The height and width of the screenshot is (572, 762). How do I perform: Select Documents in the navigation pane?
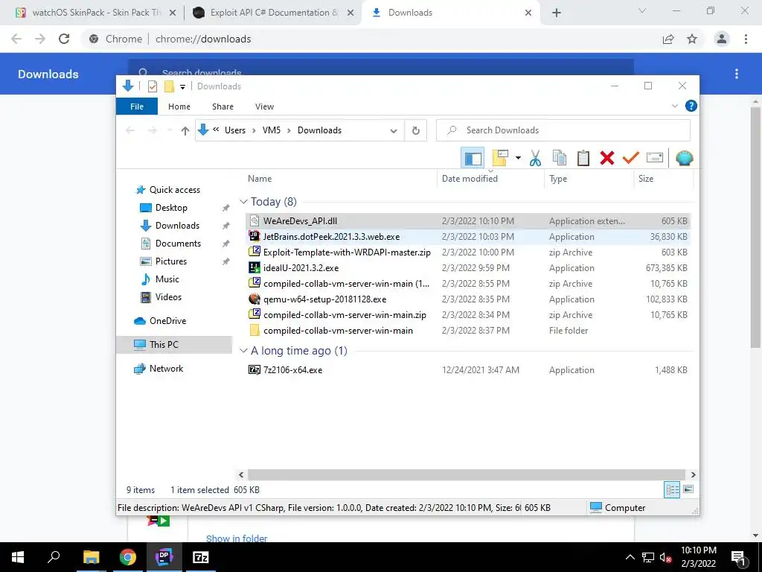click(x=178, y=244)
